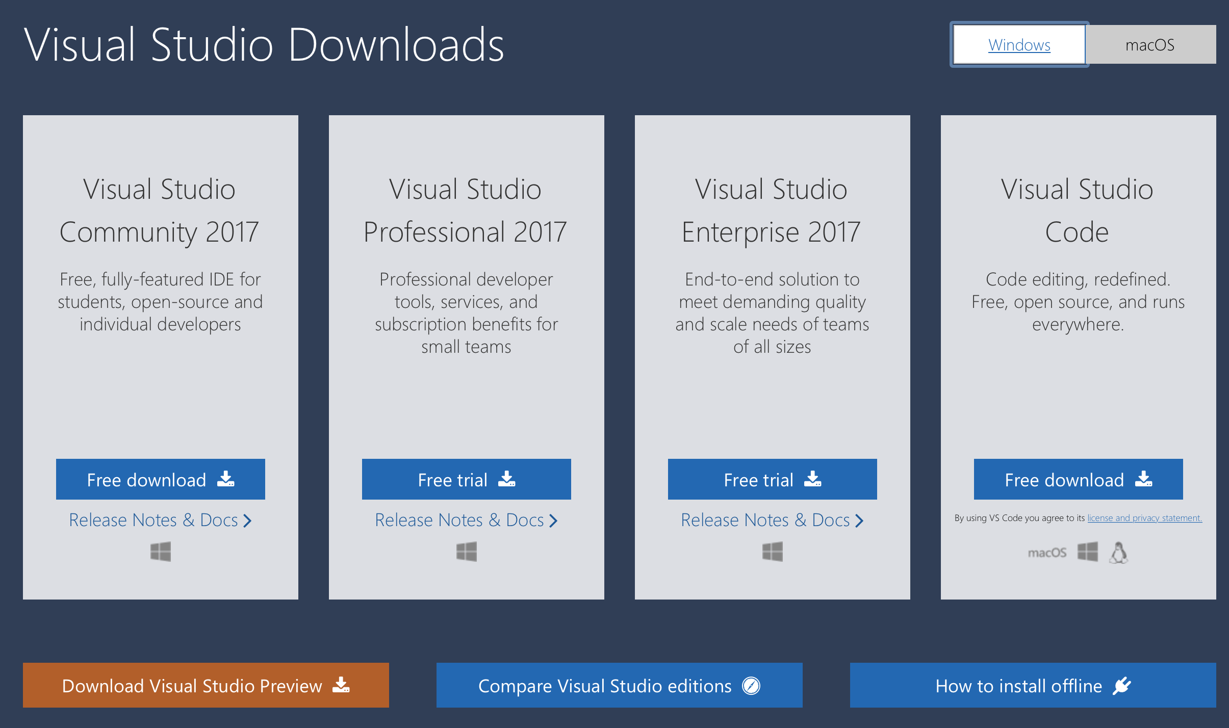
Task: Start Free trial of Enterprise 2017
Action: coord(773,479)
